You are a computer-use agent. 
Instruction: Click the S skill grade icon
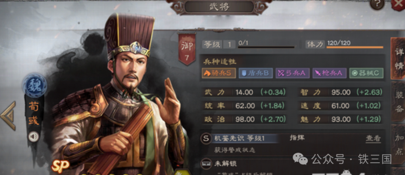point(206,139)
